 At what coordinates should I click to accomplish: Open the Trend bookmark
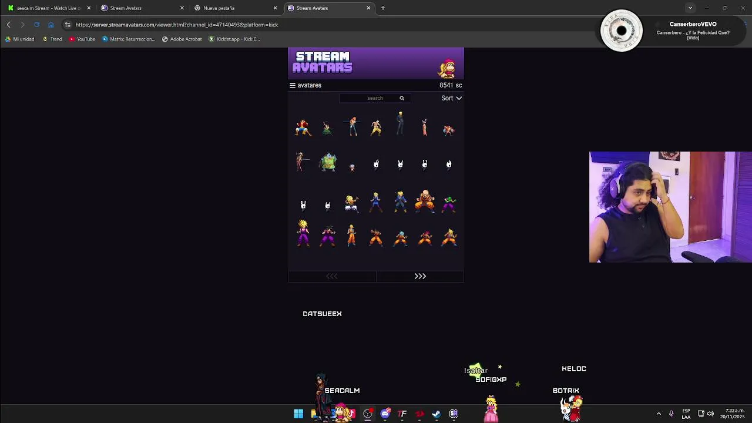(52, 39)
